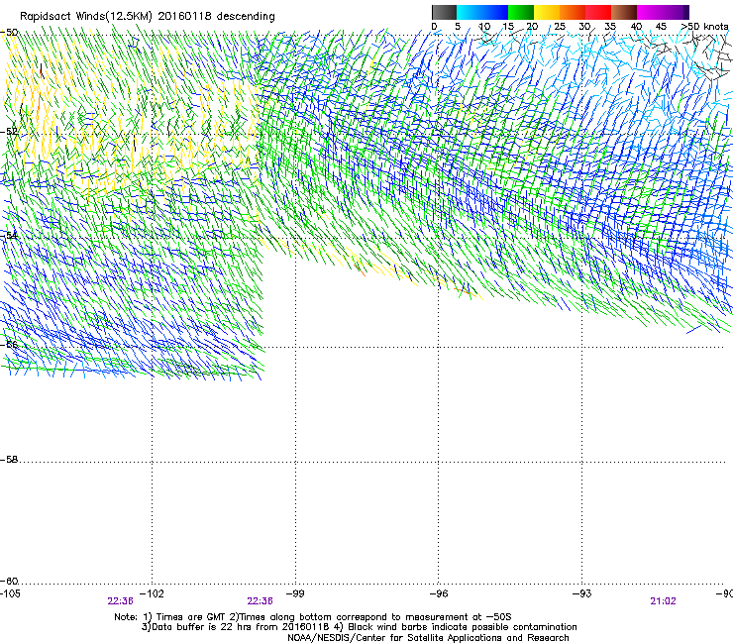
Task: Select the '20' legend scale label
Action: (x=532, y=27)
